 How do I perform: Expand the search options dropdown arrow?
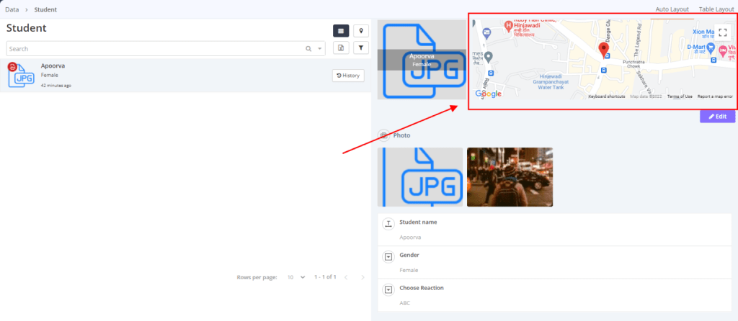pyautogui.click(x=319, y=49)
